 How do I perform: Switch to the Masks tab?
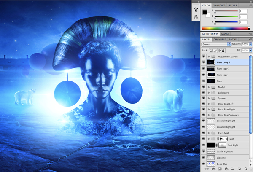[x=225, y=34]
